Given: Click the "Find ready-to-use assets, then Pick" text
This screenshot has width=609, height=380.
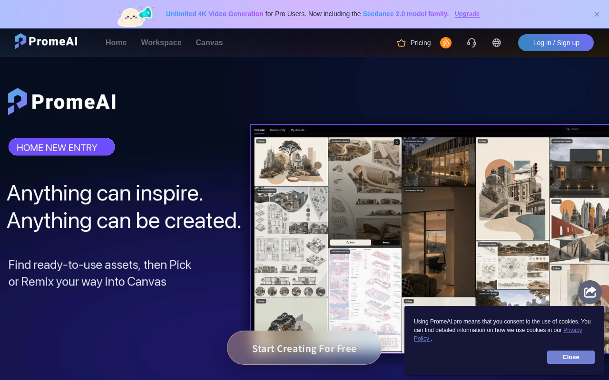Looking at the screenshot, I should (x=100, y=265).
